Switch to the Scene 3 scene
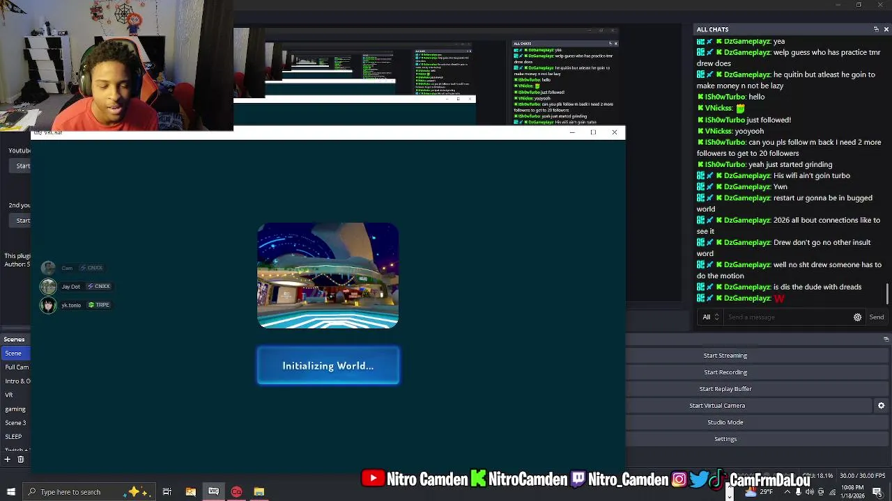The width and height of the screenshot is (892, 501). 15,423
